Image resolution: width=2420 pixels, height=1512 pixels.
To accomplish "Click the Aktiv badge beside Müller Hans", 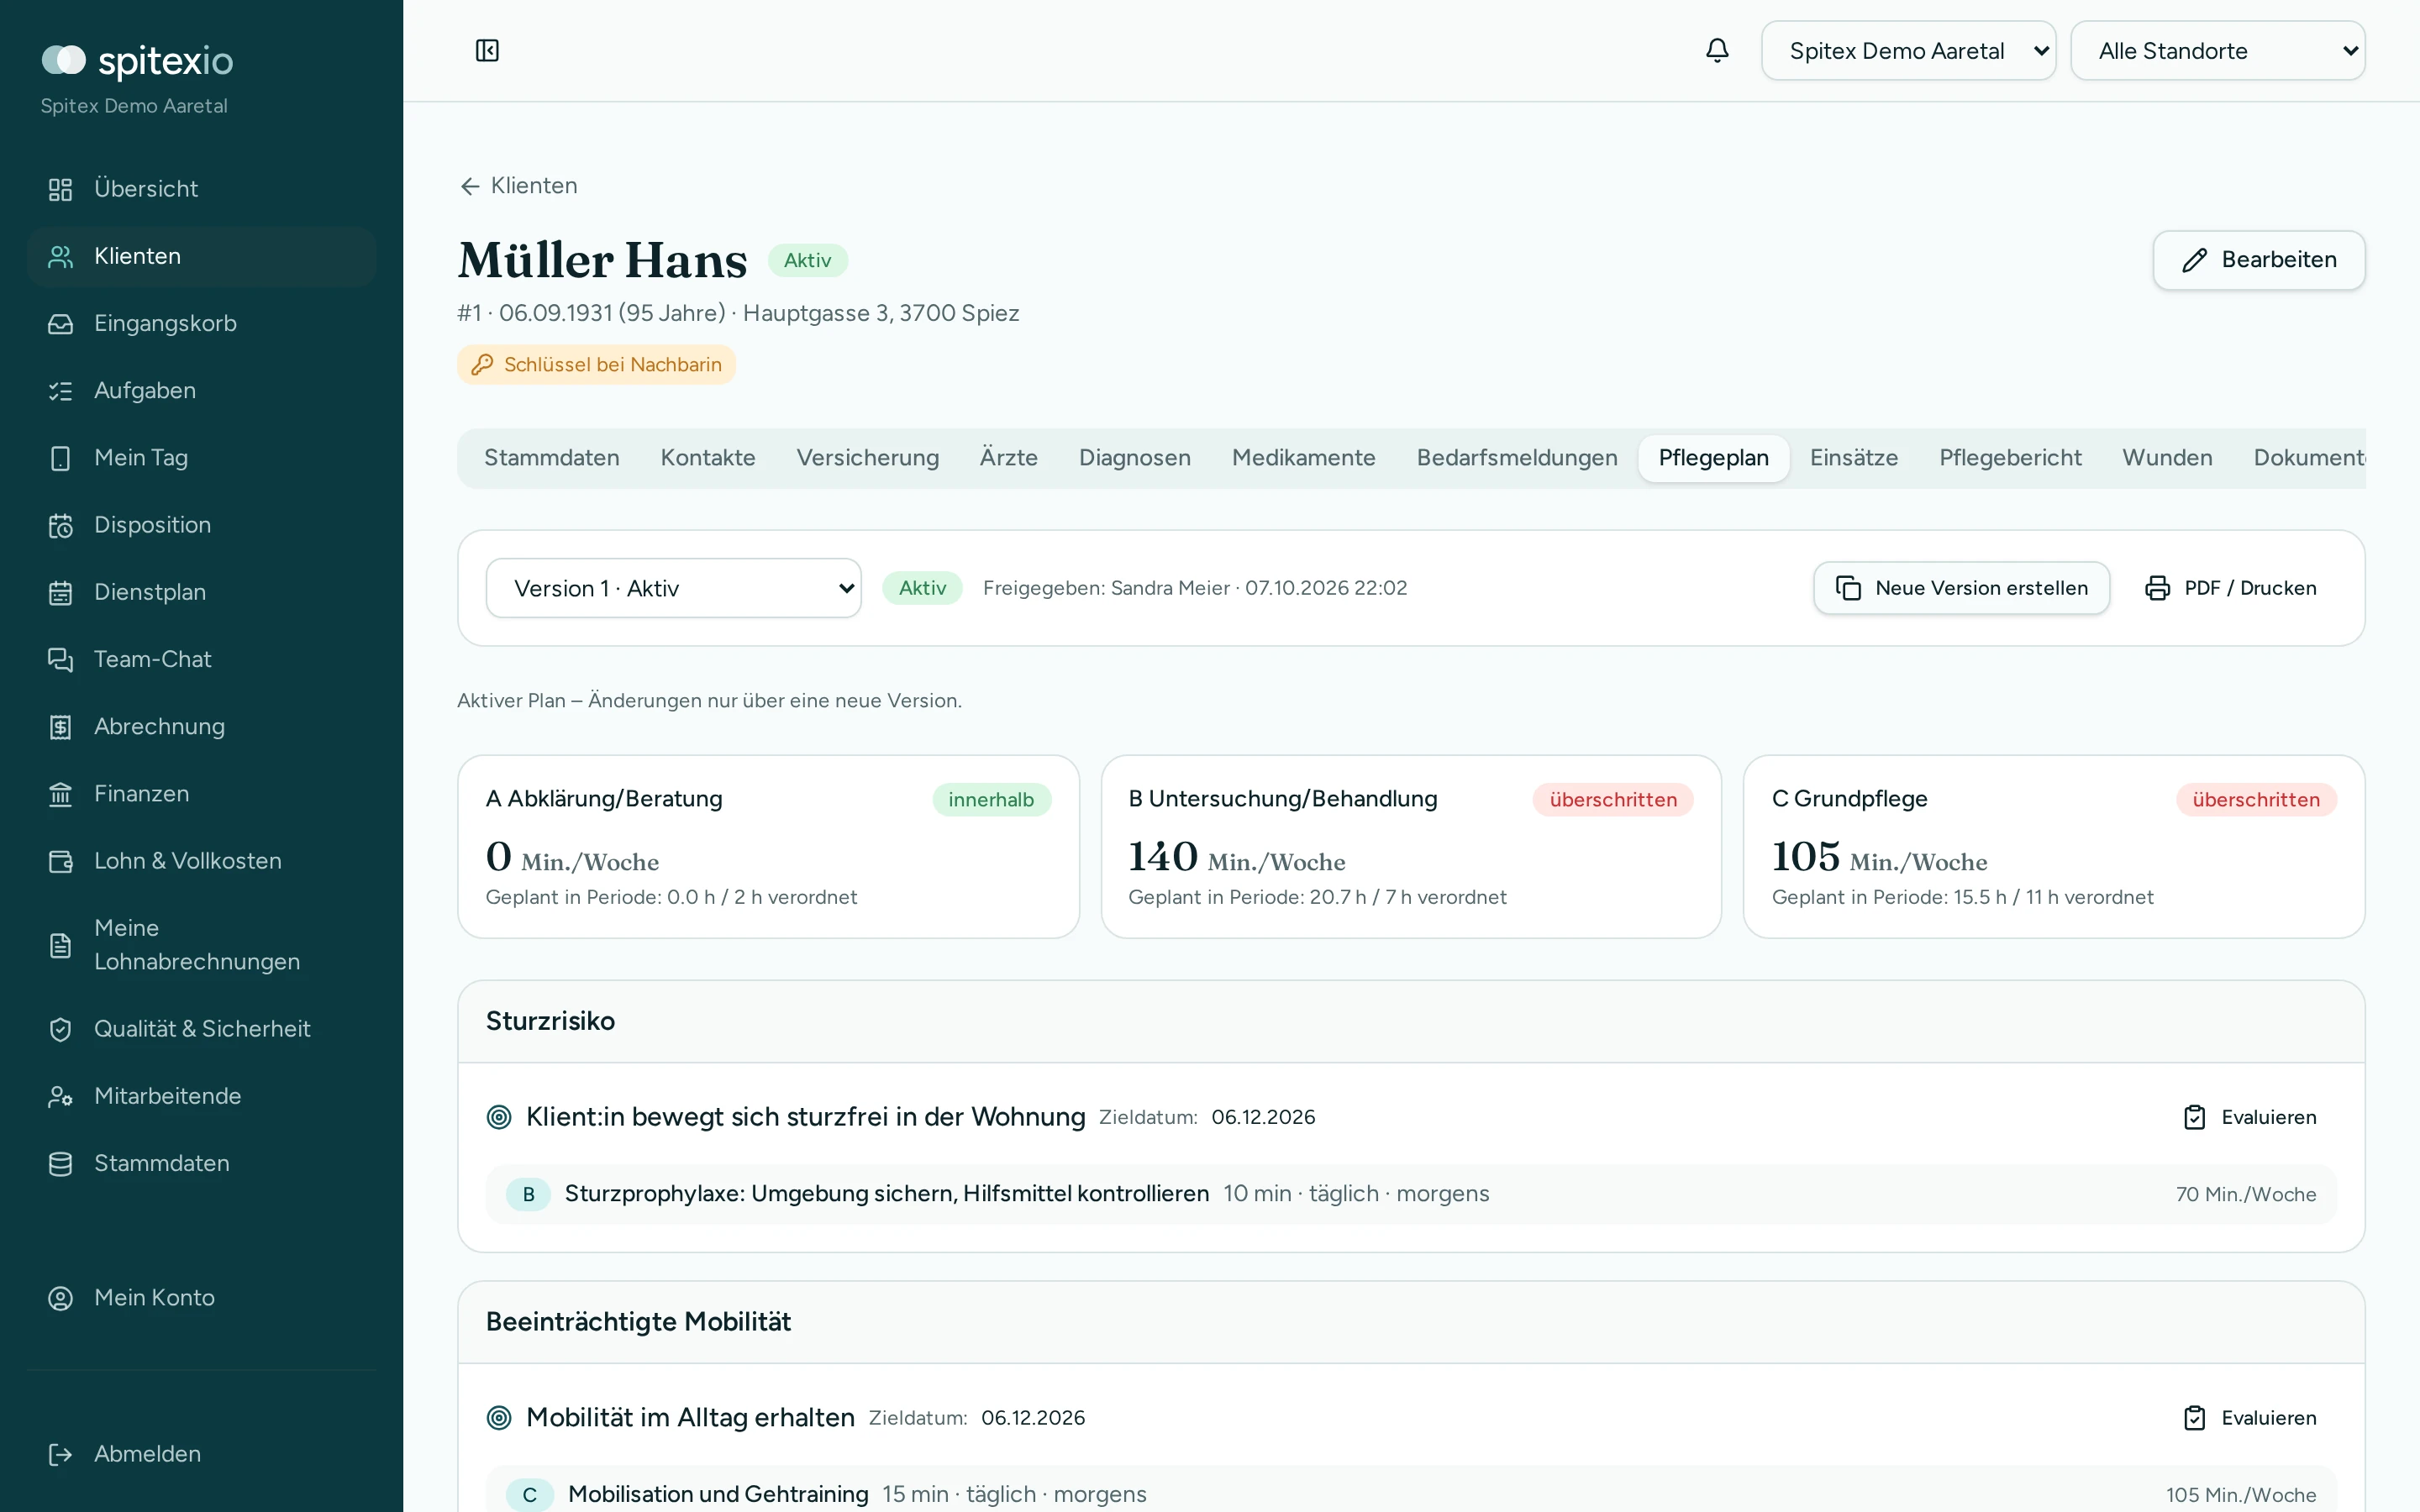I will (807, 260).
